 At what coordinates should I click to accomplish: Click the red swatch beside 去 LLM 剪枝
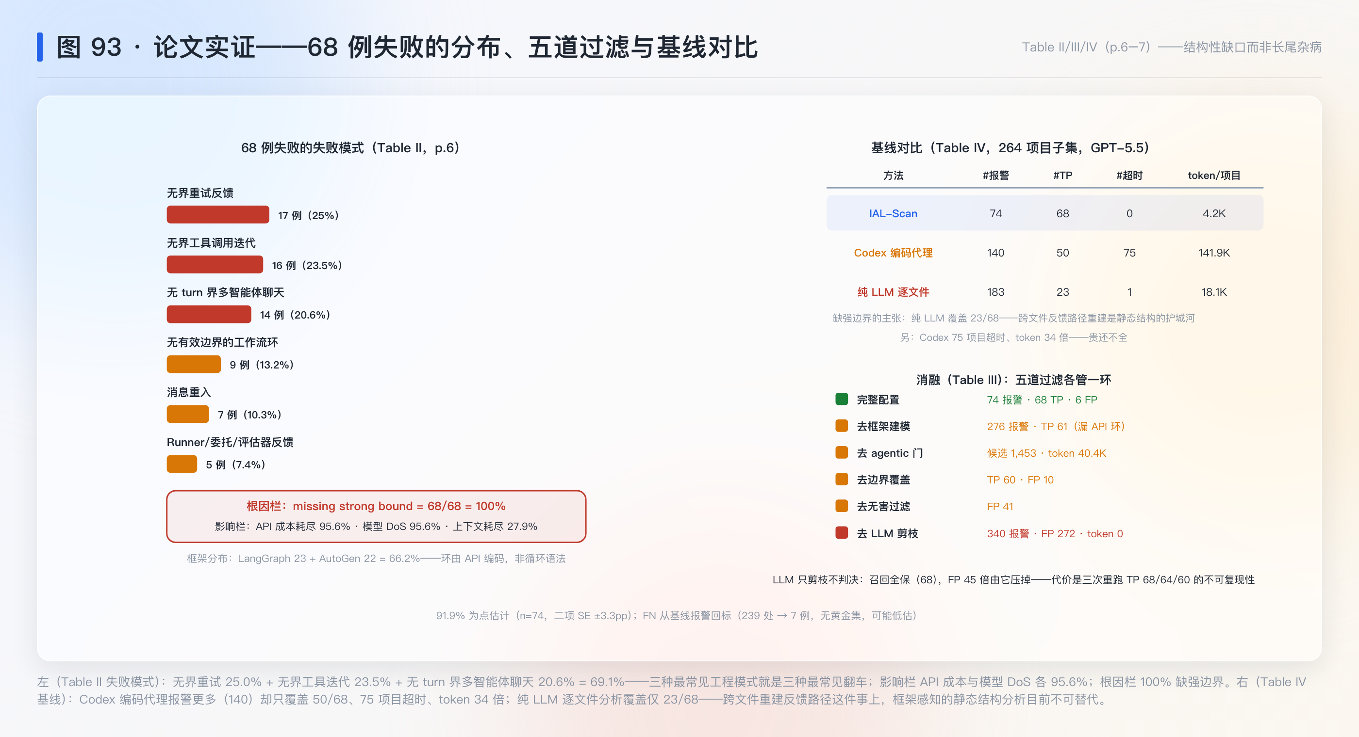pyautogui.click(x=842, y=533)
